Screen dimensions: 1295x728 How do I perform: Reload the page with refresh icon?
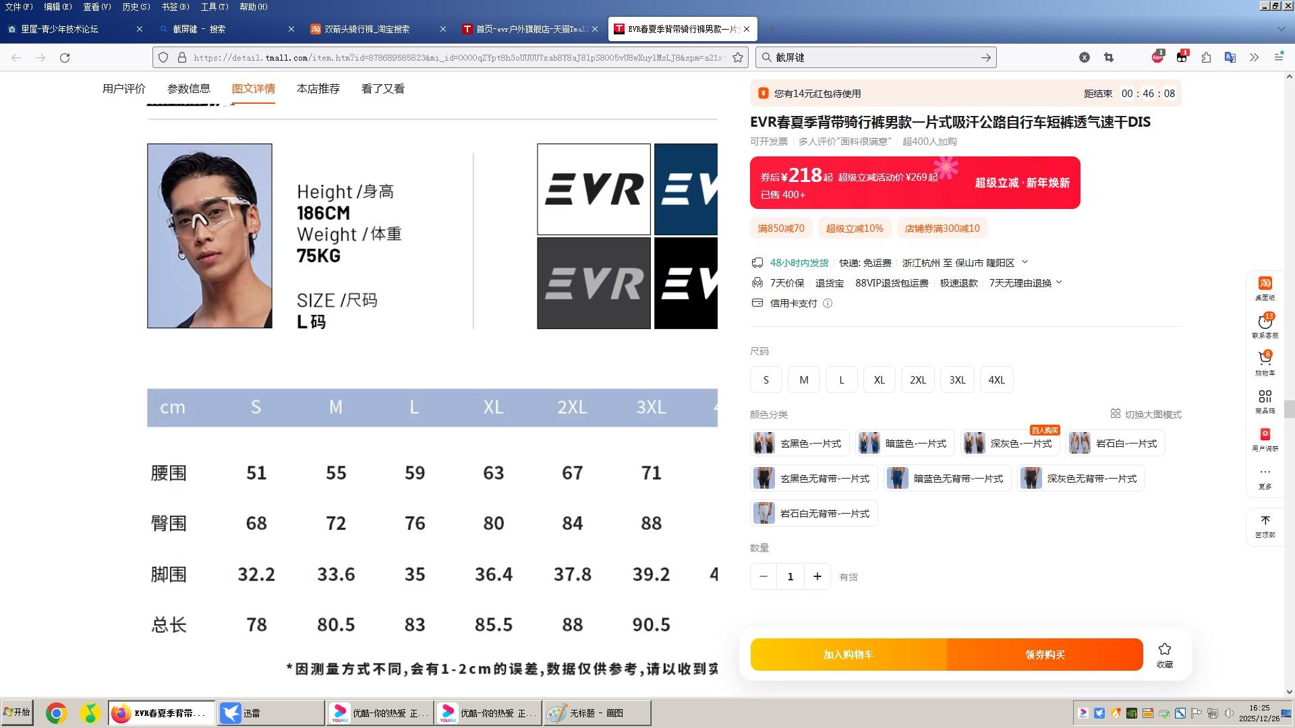pyautogui.click(x=65, y=57)
